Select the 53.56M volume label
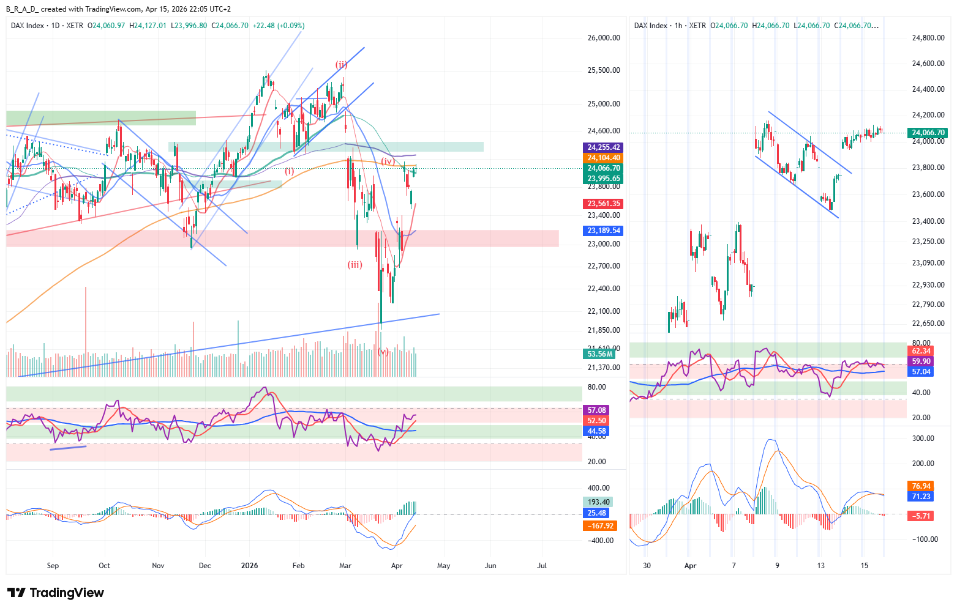This screenshot has width=957, height=611. point(599,354)
